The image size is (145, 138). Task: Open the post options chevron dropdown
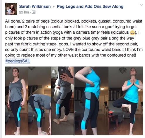[x=141, y=5]
